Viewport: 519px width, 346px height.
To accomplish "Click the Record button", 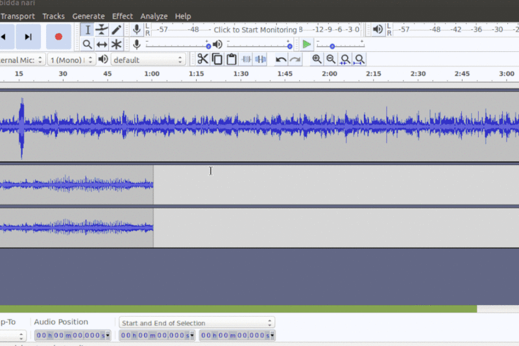I will (x=58, y=36).
